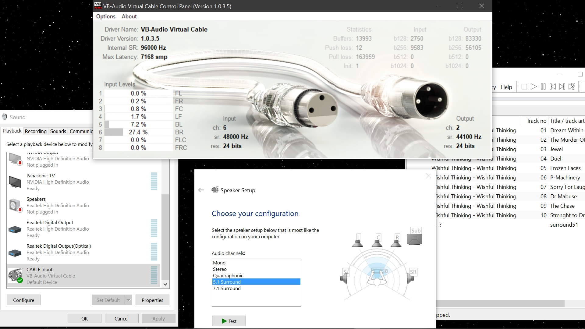Close the Speaker Setup dialog
This screenshot has height=329, width=585.
(428, 176)
